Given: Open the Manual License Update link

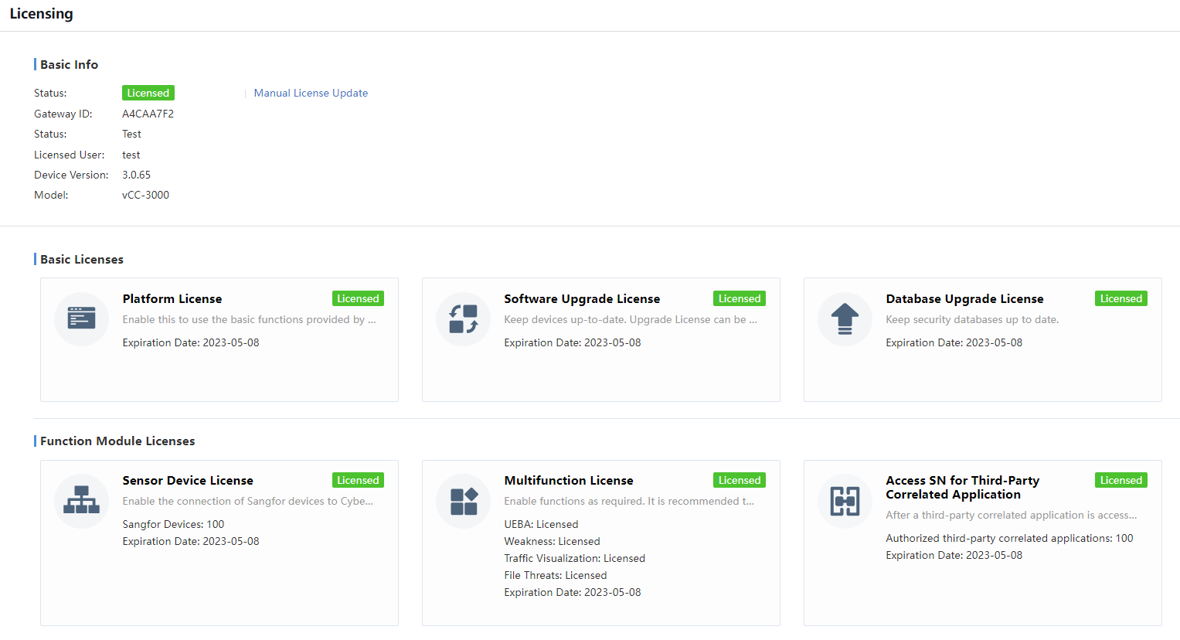Looking at the screenshot, I should (311, 93).
